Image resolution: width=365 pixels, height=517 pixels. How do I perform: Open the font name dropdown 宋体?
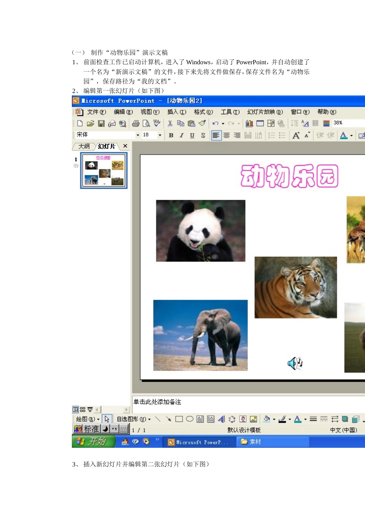(108, 135)
